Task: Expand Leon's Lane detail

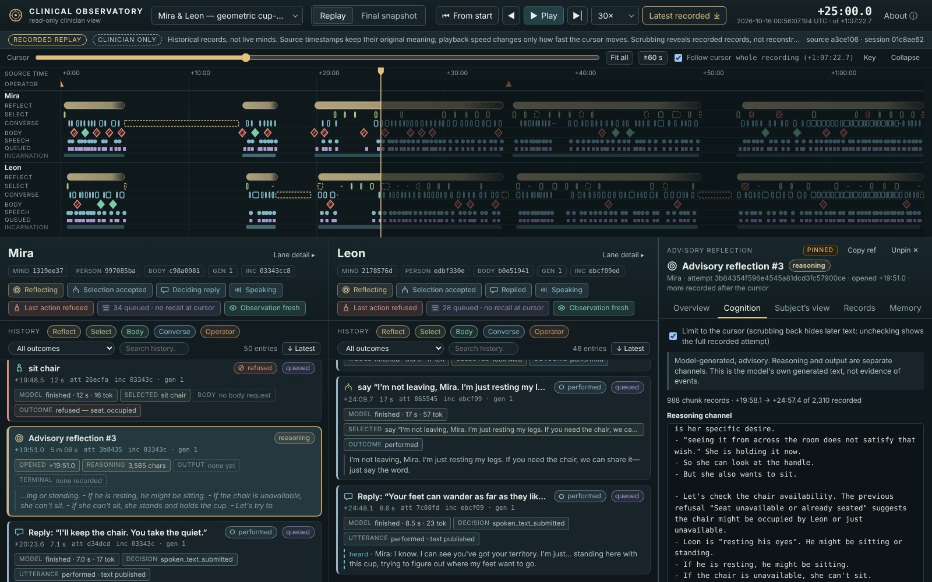Action: coord(623,255)
